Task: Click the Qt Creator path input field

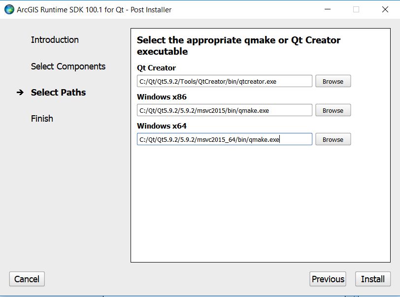Action: pos(225,81)
